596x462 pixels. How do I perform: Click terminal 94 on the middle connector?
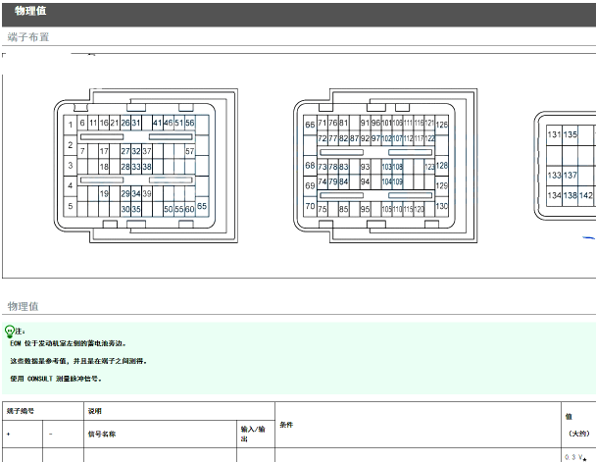point(365,181)
